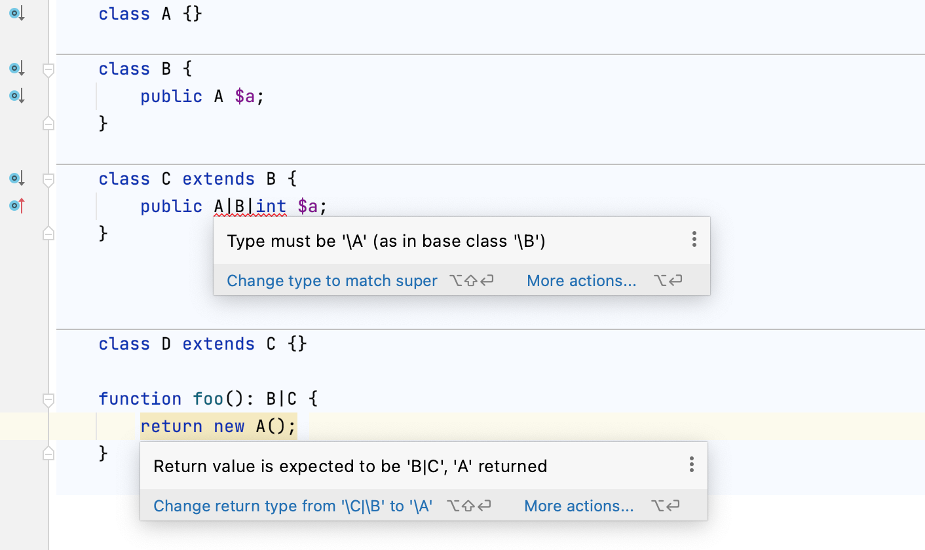Collapse class B using its gutter fold marker
This screenshot has height=550, width=925.
(x=48, y=70)
